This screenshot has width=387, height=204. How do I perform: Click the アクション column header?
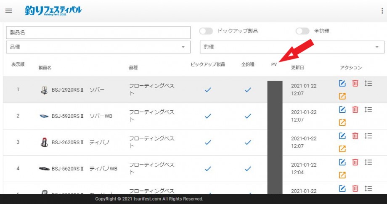[x=351, y=68]
